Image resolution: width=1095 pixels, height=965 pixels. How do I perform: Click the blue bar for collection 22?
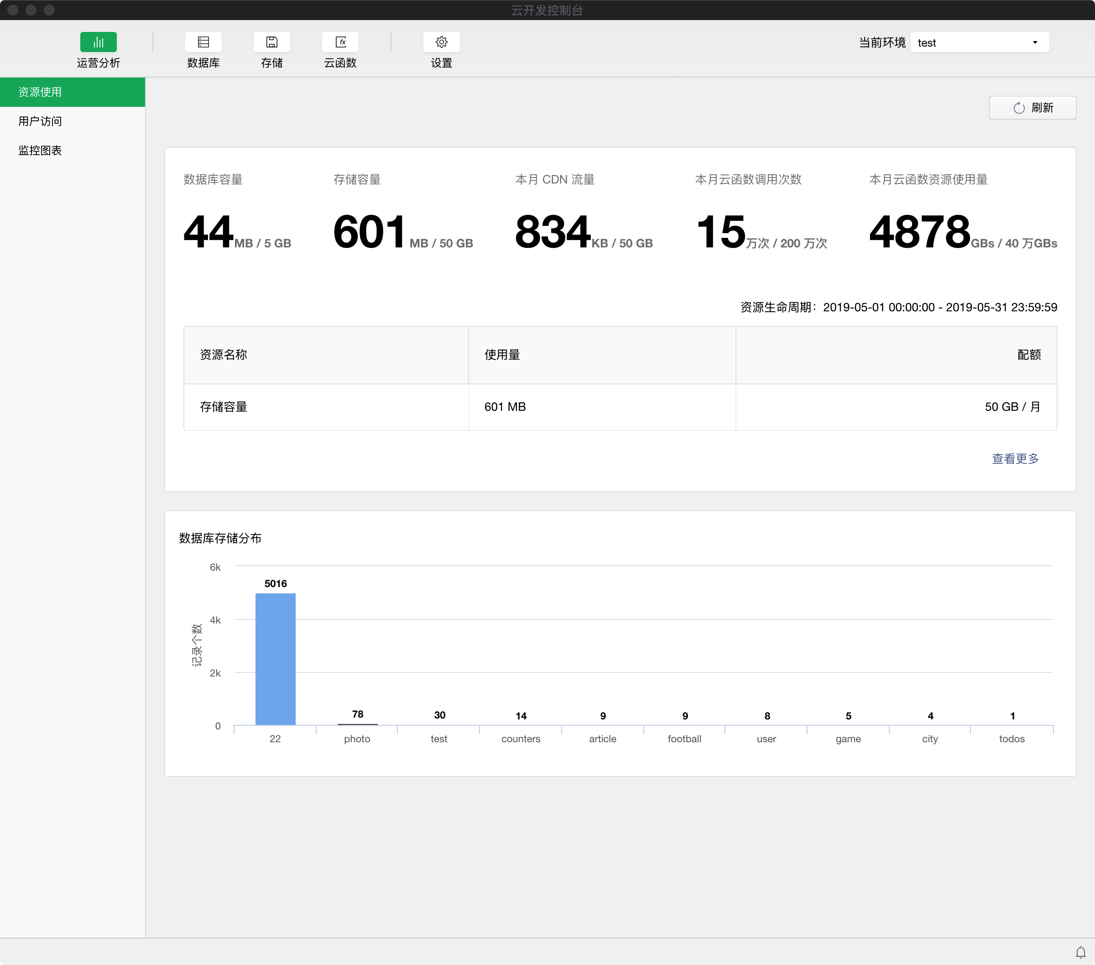276,659
